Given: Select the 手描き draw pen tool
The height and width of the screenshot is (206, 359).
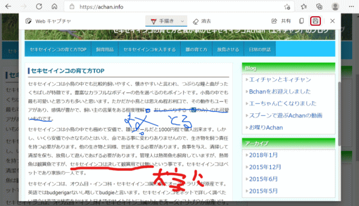Looking at the screenshot, I should (x=162, y=21).
